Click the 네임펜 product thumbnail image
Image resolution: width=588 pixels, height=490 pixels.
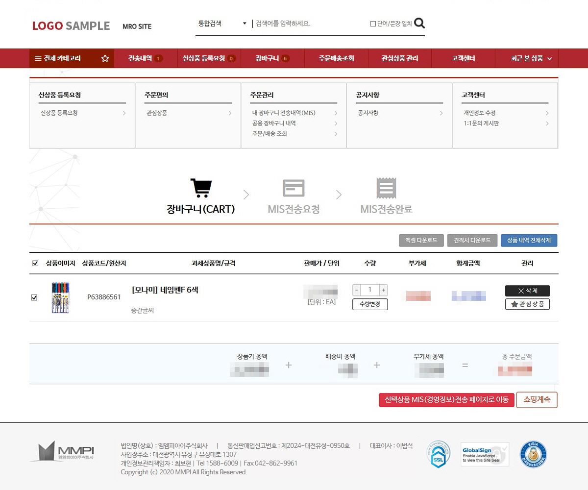click(x=60, y=297)
